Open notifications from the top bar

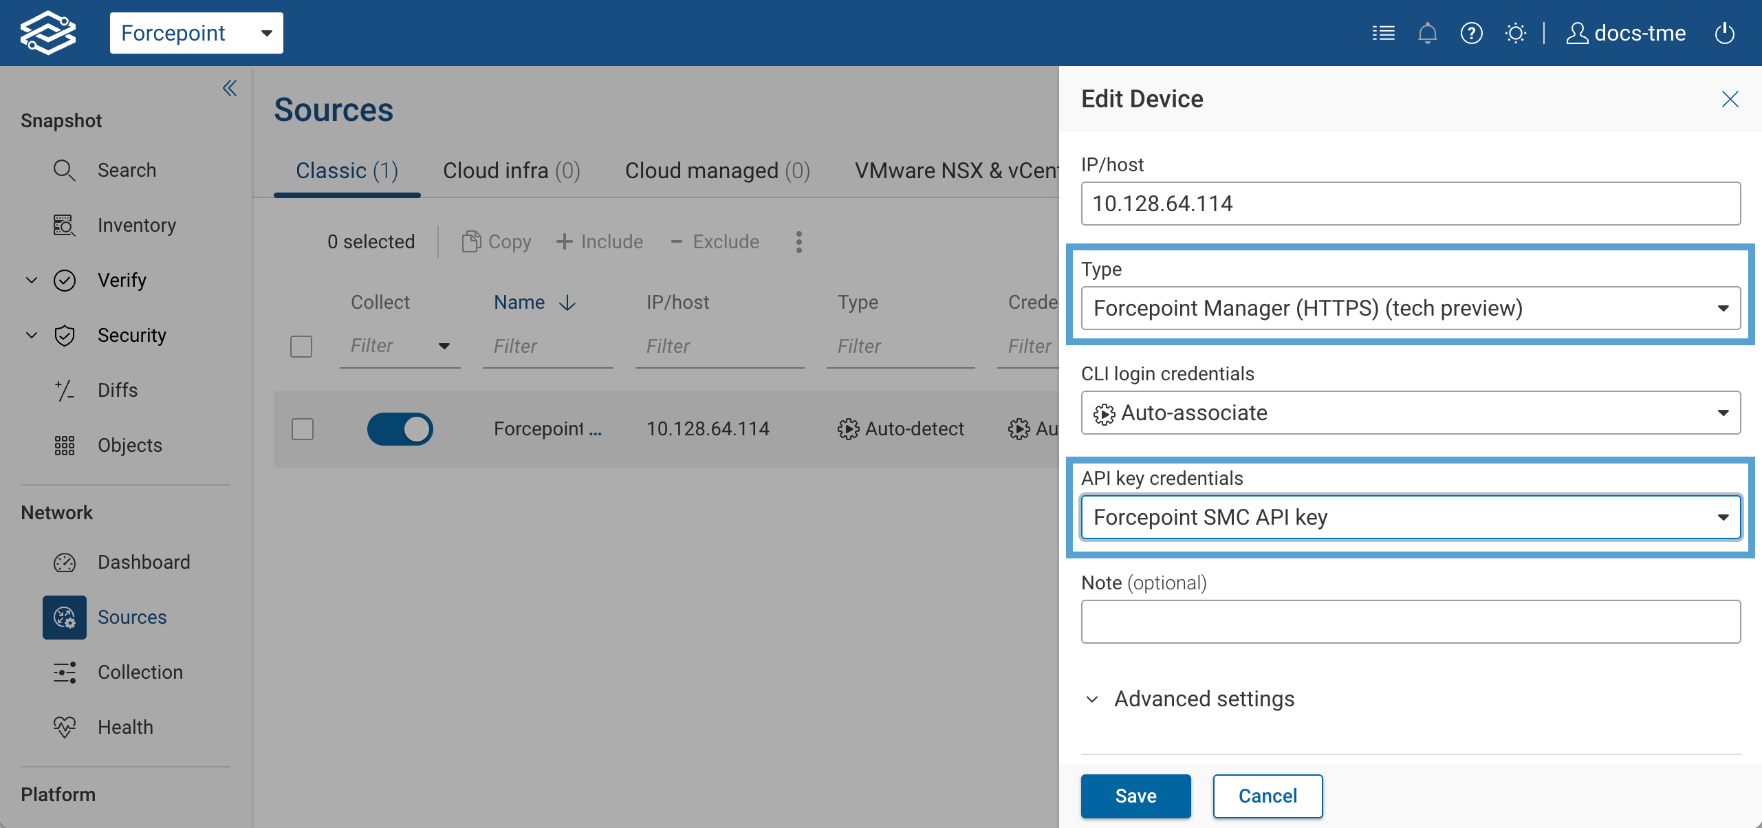(x=1428, y=32)
